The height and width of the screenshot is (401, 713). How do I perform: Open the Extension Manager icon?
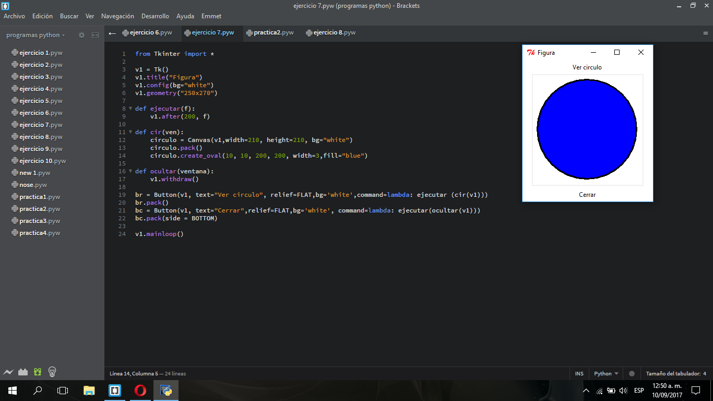23,371
